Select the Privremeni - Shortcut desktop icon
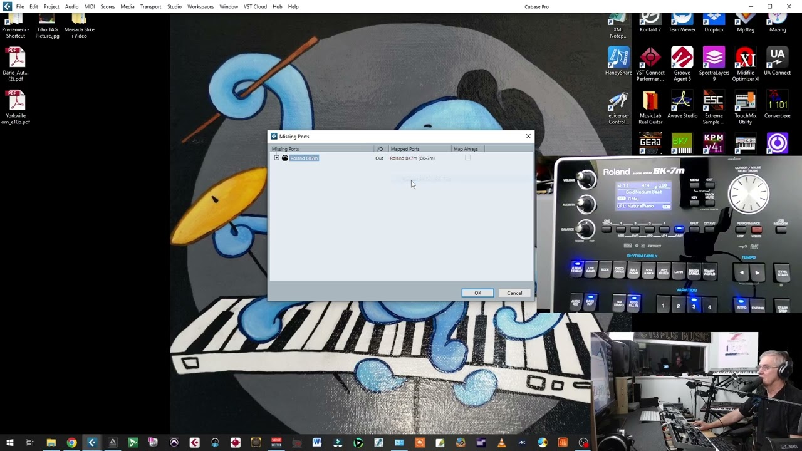 tap(16, 26)
